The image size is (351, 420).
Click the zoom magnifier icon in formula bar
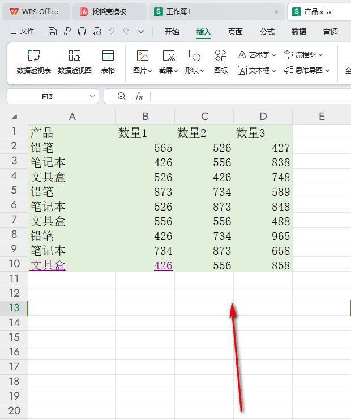pyautogui.click(x=122, y=96)
